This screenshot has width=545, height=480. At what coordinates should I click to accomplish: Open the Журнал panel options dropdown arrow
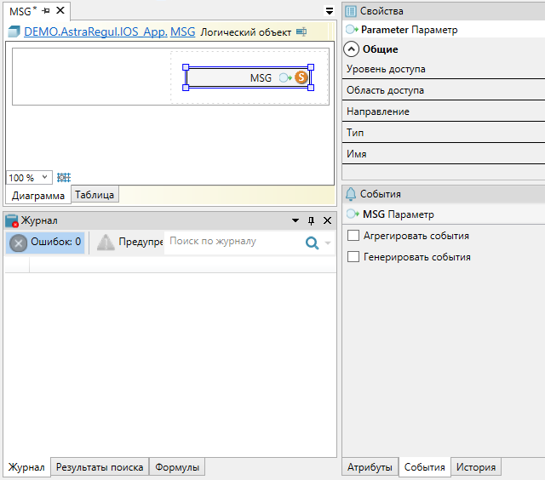(x=295, y=220)
